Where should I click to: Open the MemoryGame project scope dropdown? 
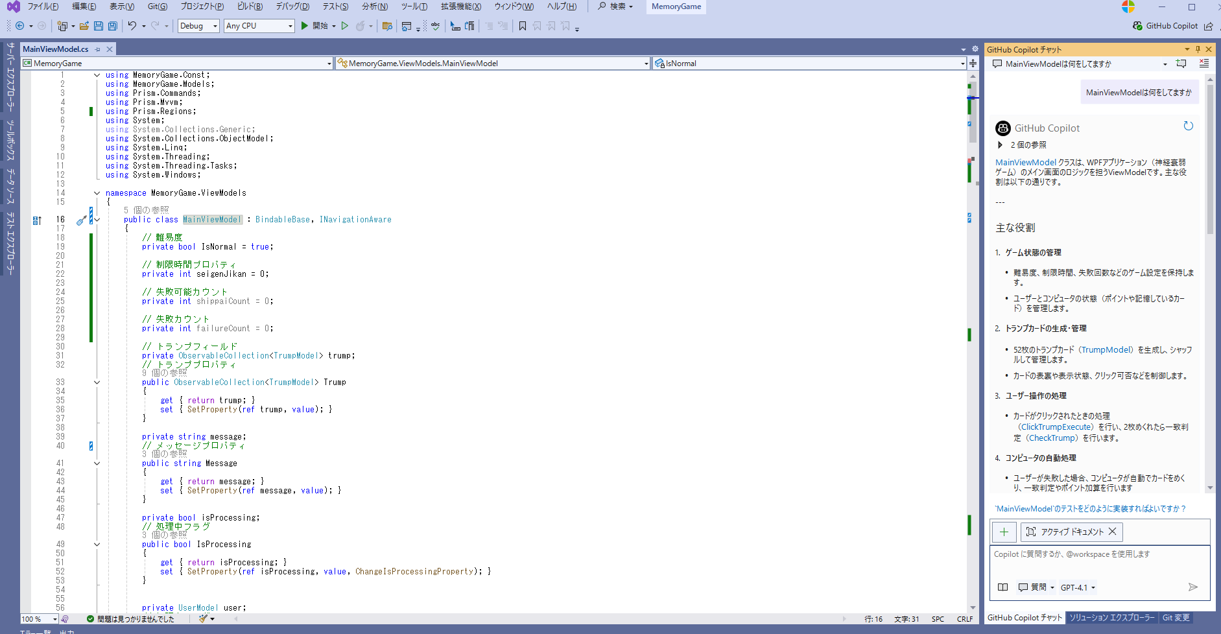pyautogui.click(x=177, y=64)
